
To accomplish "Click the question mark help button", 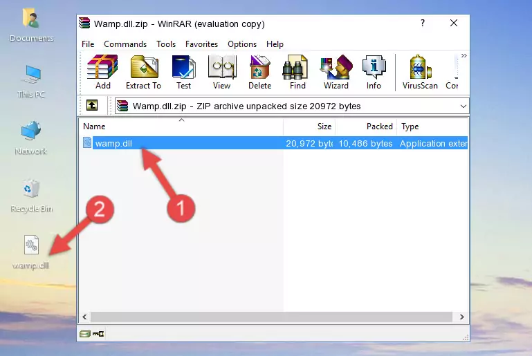I will [x=423, y=23].
